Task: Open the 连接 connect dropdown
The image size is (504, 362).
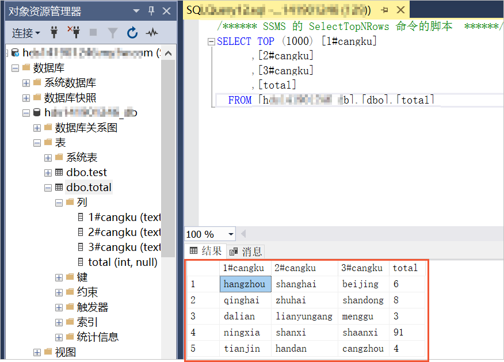Action: point(26,33)
